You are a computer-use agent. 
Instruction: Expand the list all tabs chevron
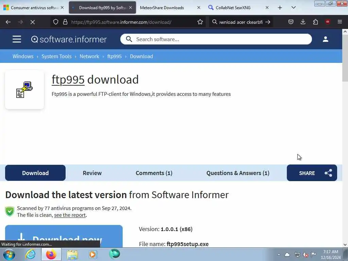(x=293, y=8)
